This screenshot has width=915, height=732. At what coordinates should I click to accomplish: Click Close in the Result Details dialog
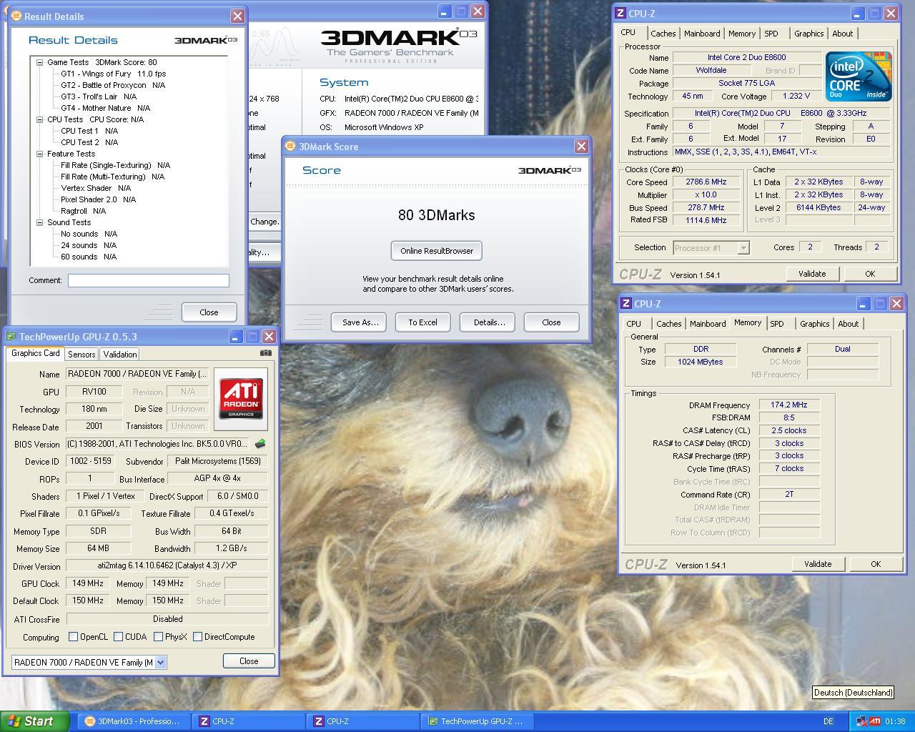click(x=209, y=312)
